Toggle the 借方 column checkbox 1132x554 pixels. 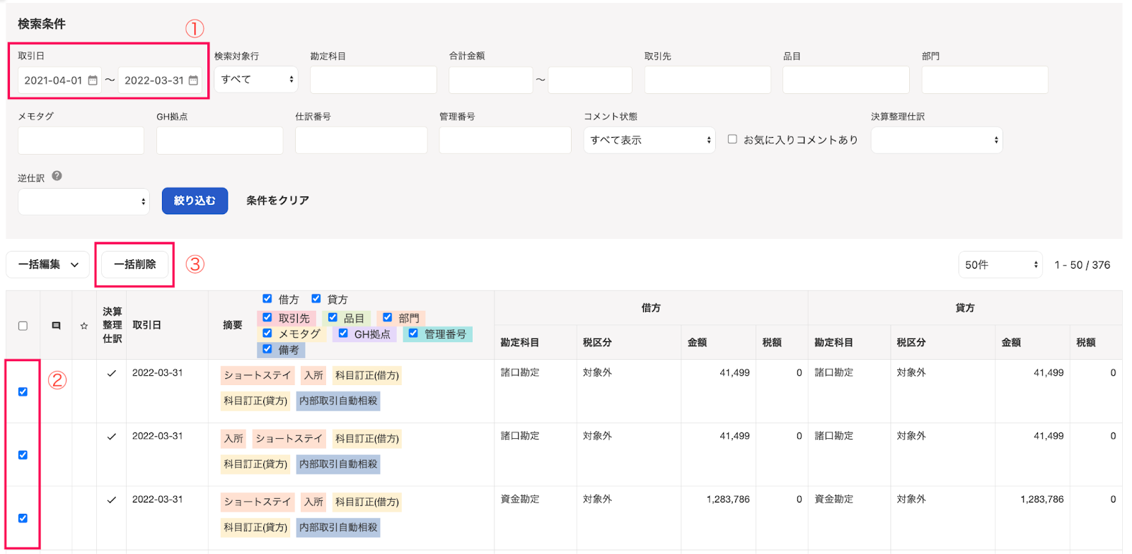click(267, 298)
